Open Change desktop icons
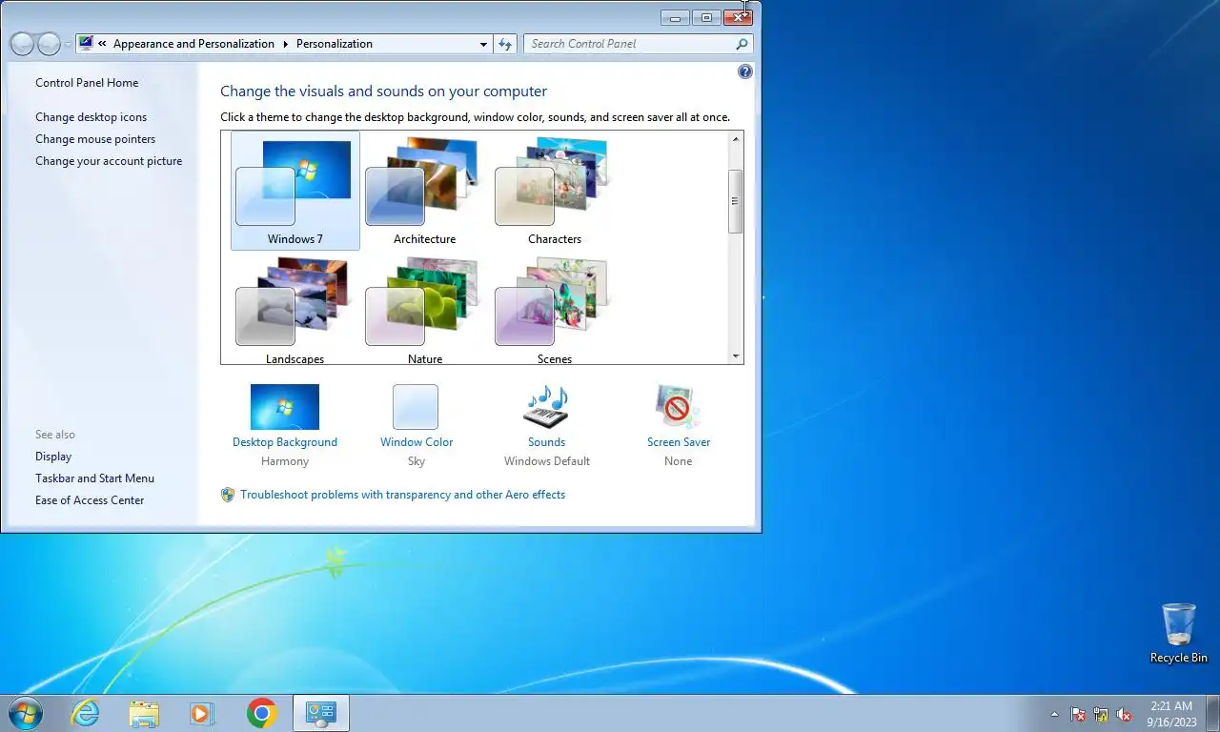 tap(91, 117)
